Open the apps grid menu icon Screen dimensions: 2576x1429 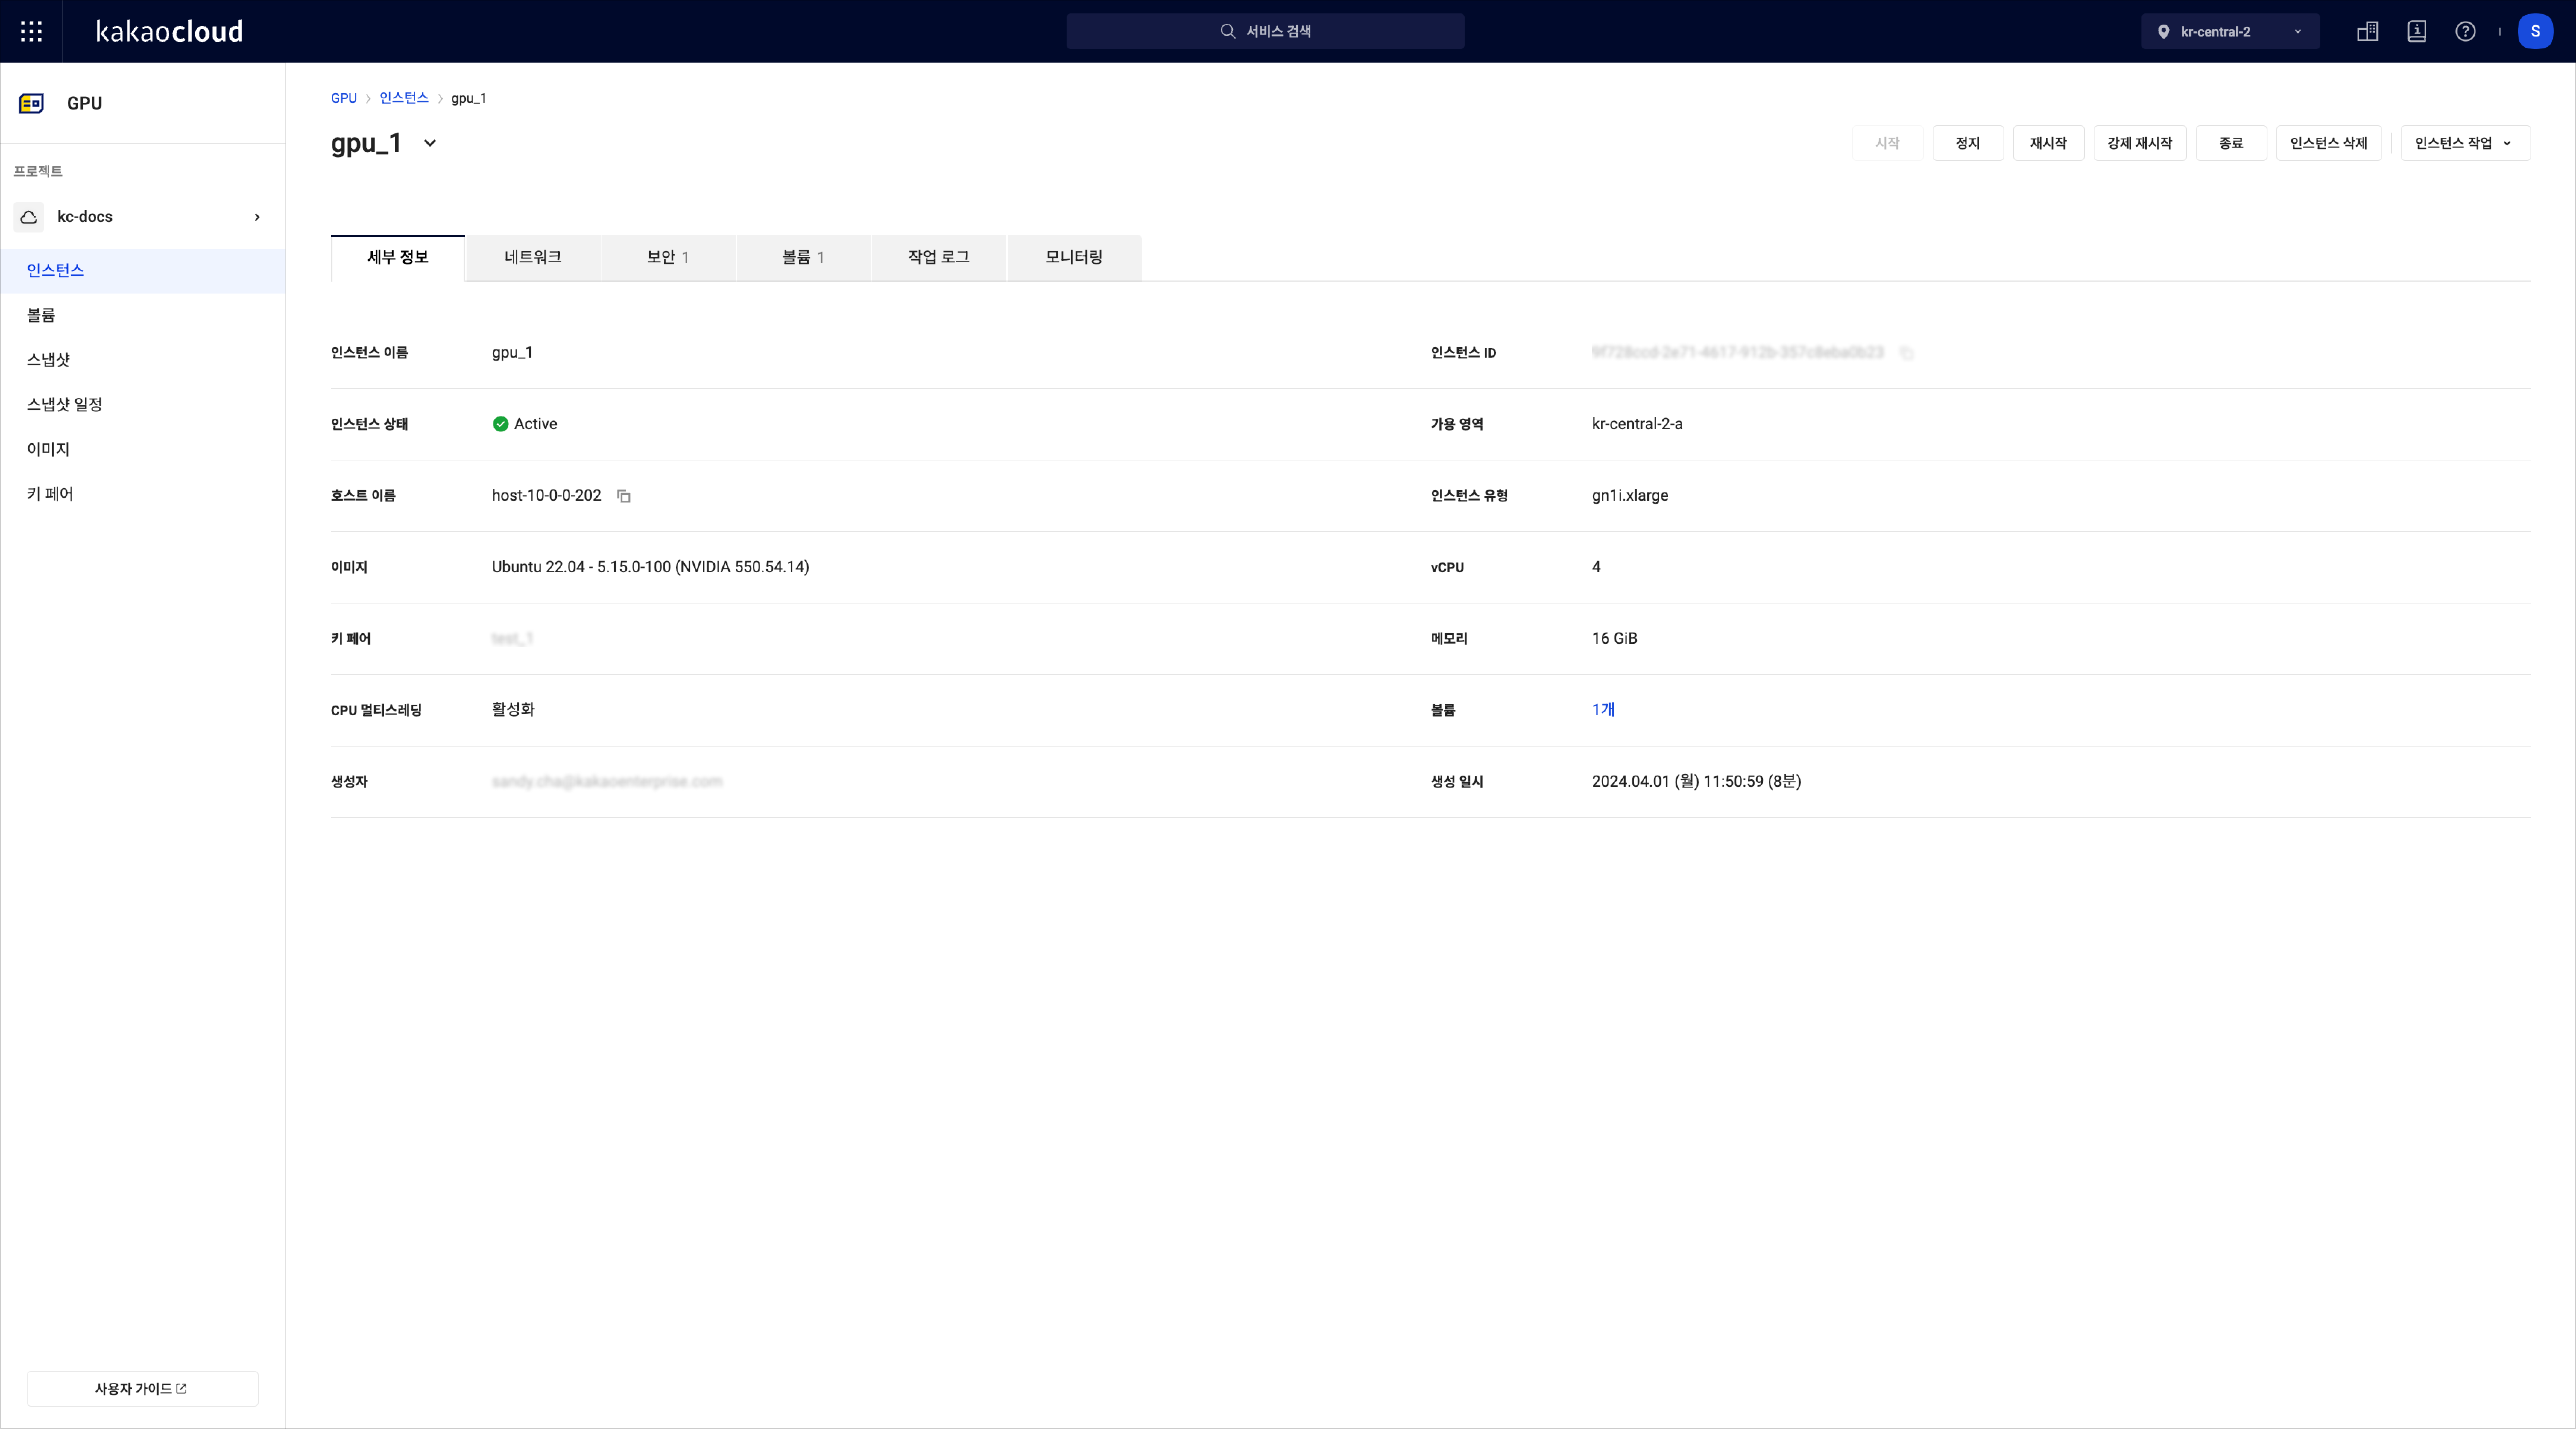point(31,31)
